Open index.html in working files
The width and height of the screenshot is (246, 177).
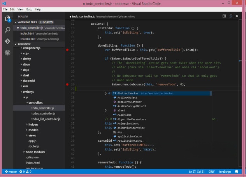pyautogui.click(x=39, y=33)
